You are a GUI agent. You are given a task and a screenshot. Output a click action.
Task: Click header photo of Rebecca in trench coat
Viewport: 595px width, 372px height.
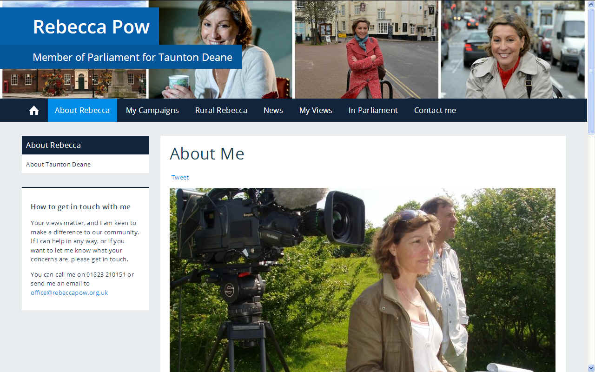click(x=513, y=49)
